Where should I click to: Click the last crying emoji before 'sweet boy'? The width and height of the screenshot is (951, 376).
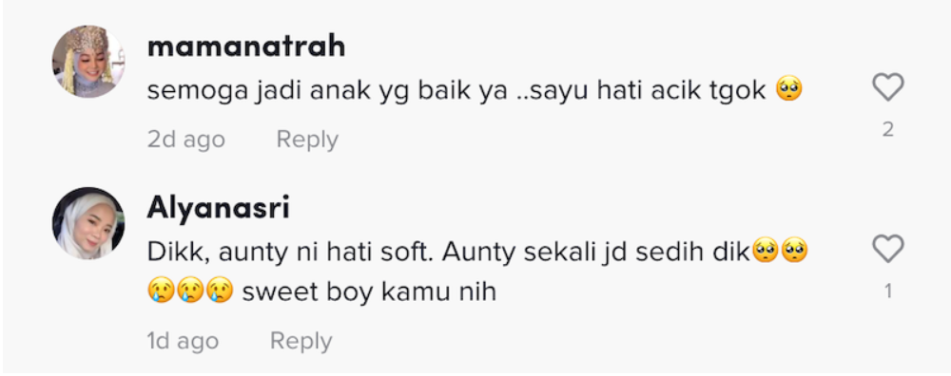pyautogui.click(x=220, y=291)
